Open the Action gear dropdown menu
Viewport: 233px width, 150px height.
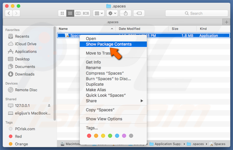(x=113, y=13)
